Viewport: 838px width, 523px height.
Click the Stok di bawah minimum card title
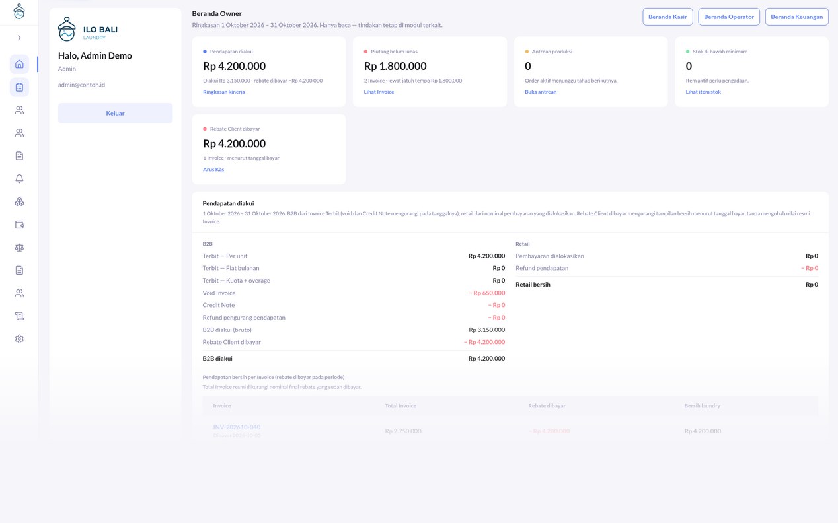pyautogui.click(x=720, y=52)
